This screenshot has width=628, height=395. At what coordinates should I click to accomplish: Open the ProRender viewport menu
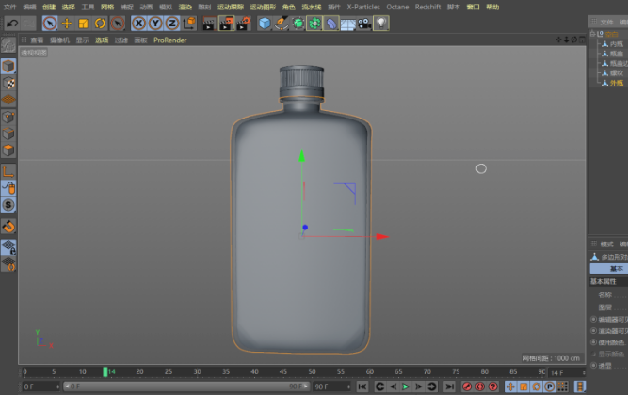pyautogui.click(x=169, y=40)
